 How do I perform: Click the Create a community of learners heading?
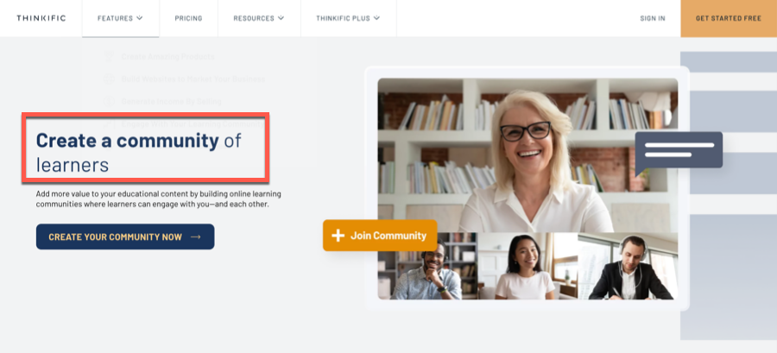tap(139, 153)
